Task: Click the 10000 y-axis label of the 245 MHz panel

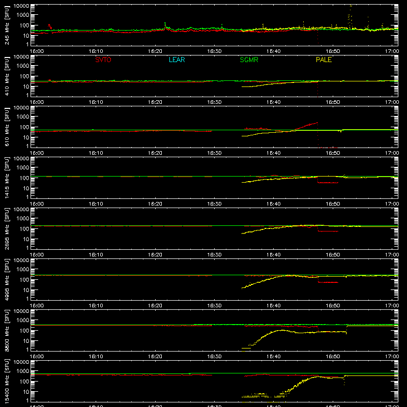Action: (x=21, y=6)
